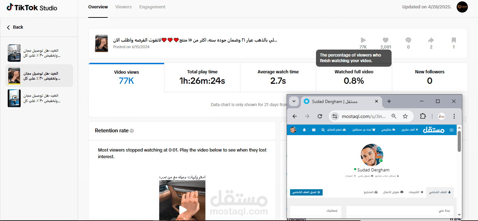Select the Total play time metric card

202,78
